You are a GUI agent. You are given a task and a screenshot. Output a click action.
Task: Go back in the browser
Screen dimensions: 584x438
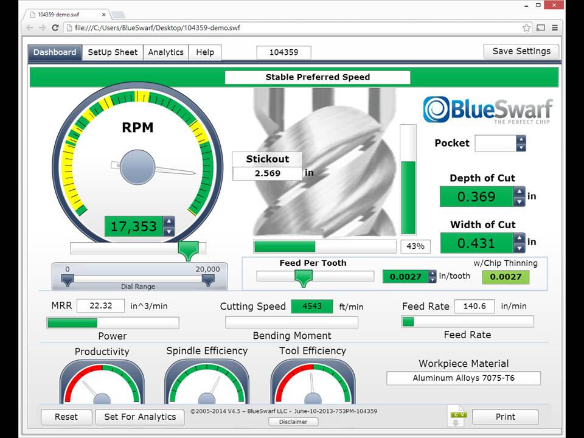coord(30,27)
